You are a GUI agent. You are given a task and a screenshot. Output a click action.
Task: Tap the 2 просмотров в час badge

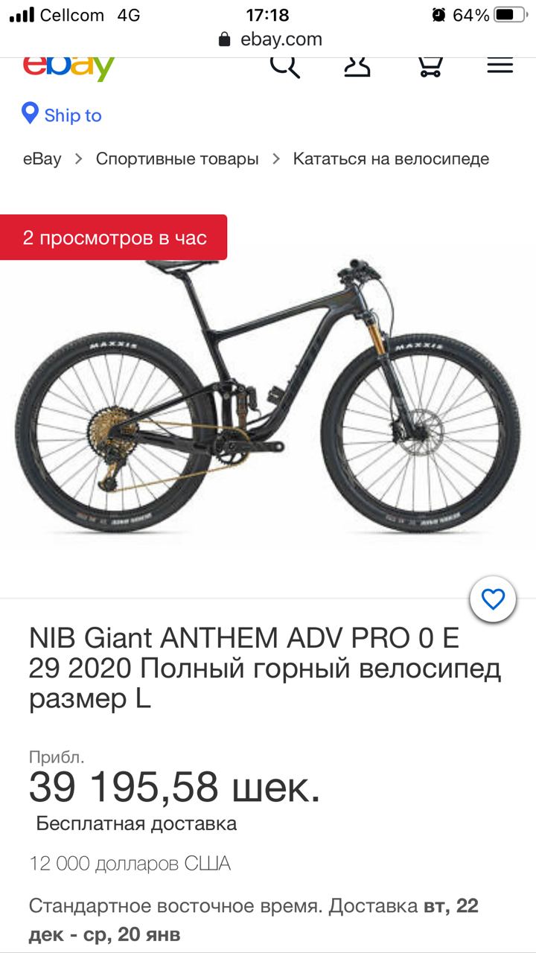(x=114, y=238)
